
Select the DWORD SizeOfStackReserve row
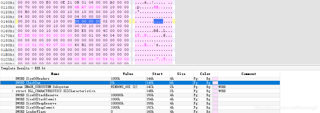coord(140,95)
